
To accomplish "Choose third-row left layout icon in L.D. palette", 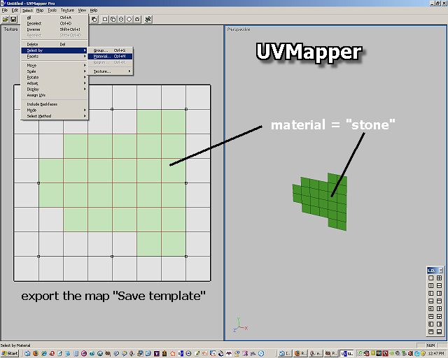I will point(431,293).
